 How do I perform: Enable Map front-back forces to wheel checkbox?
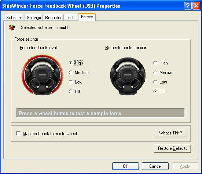click(18, 133)
